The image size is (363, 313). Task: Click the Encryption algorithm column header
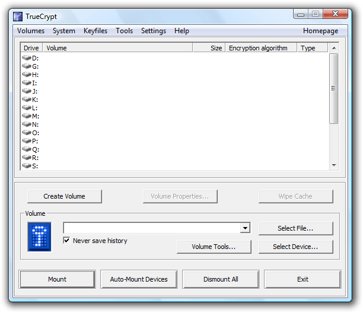click(x=261, y=48)
